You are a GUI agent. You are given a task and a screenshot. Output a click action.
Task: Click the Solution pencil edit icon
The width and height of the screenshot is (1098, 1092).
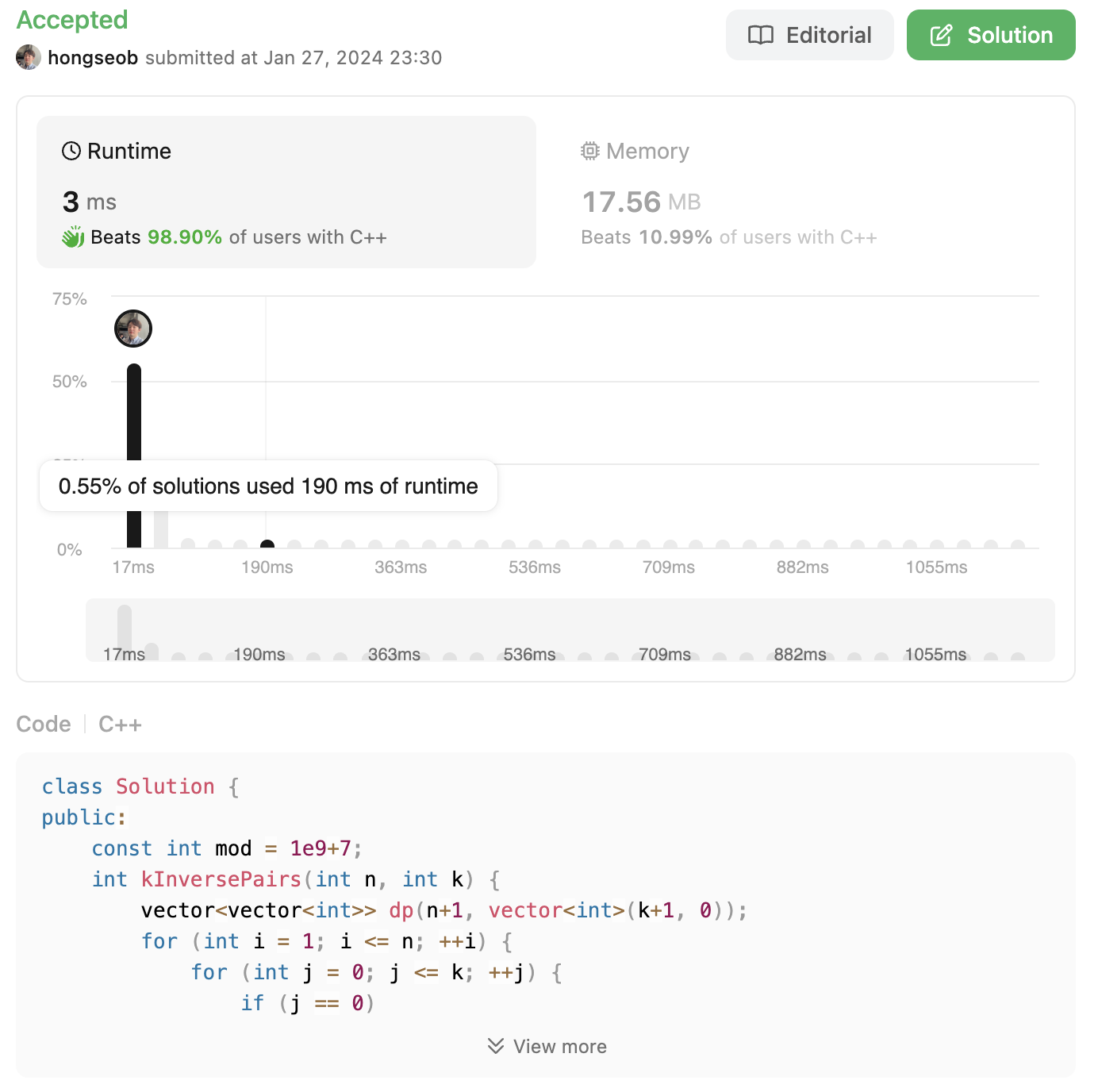pyautogui.click(x=941, y=35)
